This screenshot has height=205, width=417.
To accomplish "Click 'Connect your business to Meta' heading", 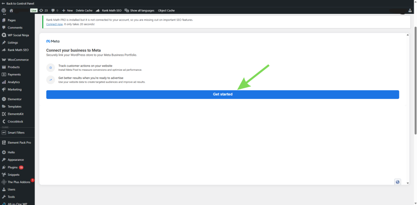I will tap(73, 50).
